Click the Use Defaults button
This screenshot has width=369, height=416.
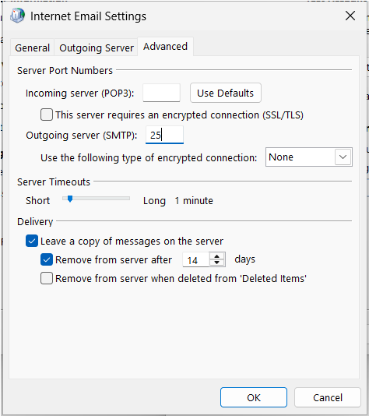[226, 93]
